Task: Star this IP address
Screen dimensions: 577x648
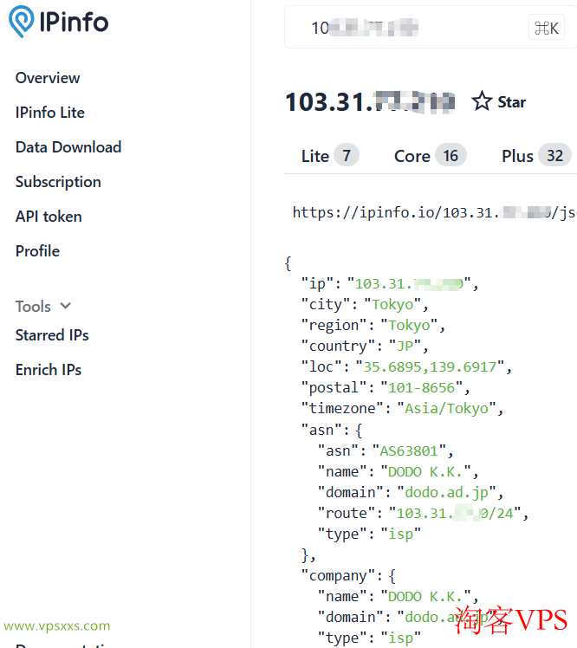Action: point(499,101)
